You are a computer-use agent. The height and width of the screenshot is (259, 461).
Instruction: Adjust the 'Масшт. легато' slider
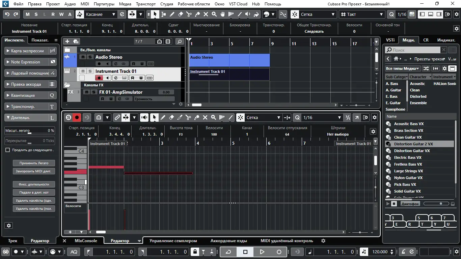tap(30, 131)
